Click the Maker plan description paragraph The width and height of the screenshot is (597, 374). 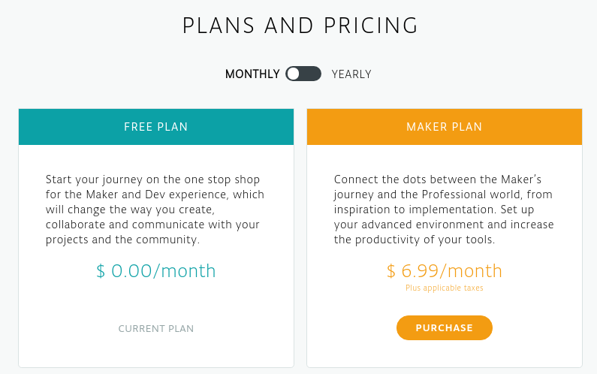445,210
